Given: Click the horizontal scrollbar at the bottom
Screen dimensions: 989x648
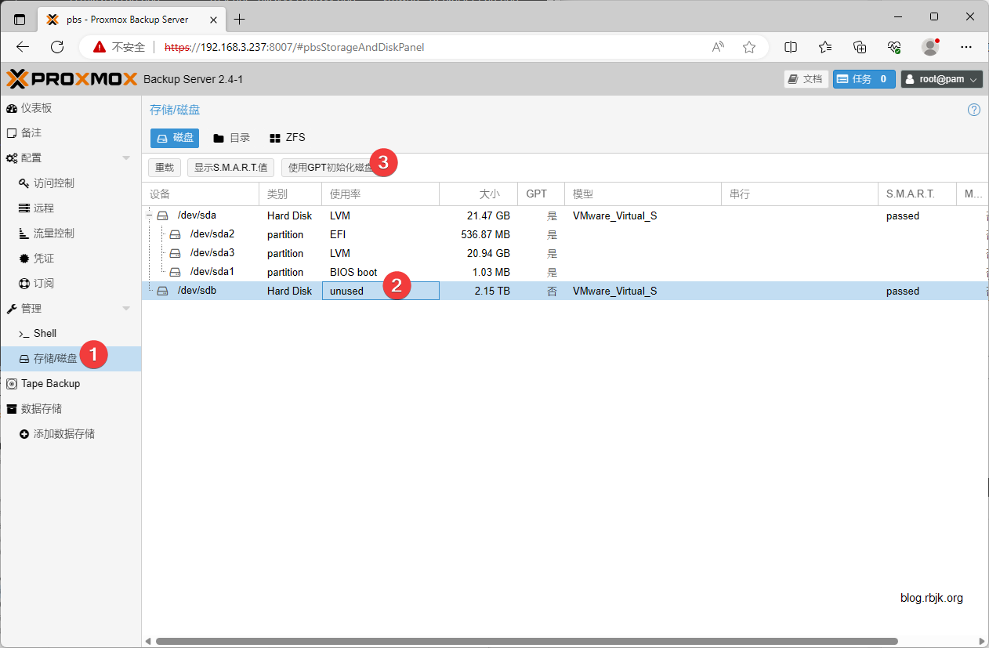Looking at the screenshot, I should pyautogui.click(x=525, y=641).
